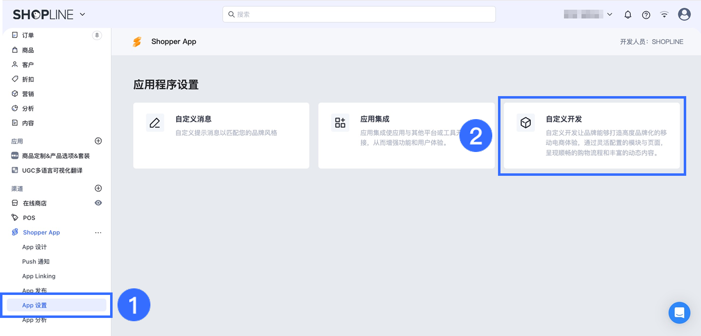Click the 开发人员: SHOPLINE developer text
The width and height of the screenshot is (701, 336).
click(652, 41)
